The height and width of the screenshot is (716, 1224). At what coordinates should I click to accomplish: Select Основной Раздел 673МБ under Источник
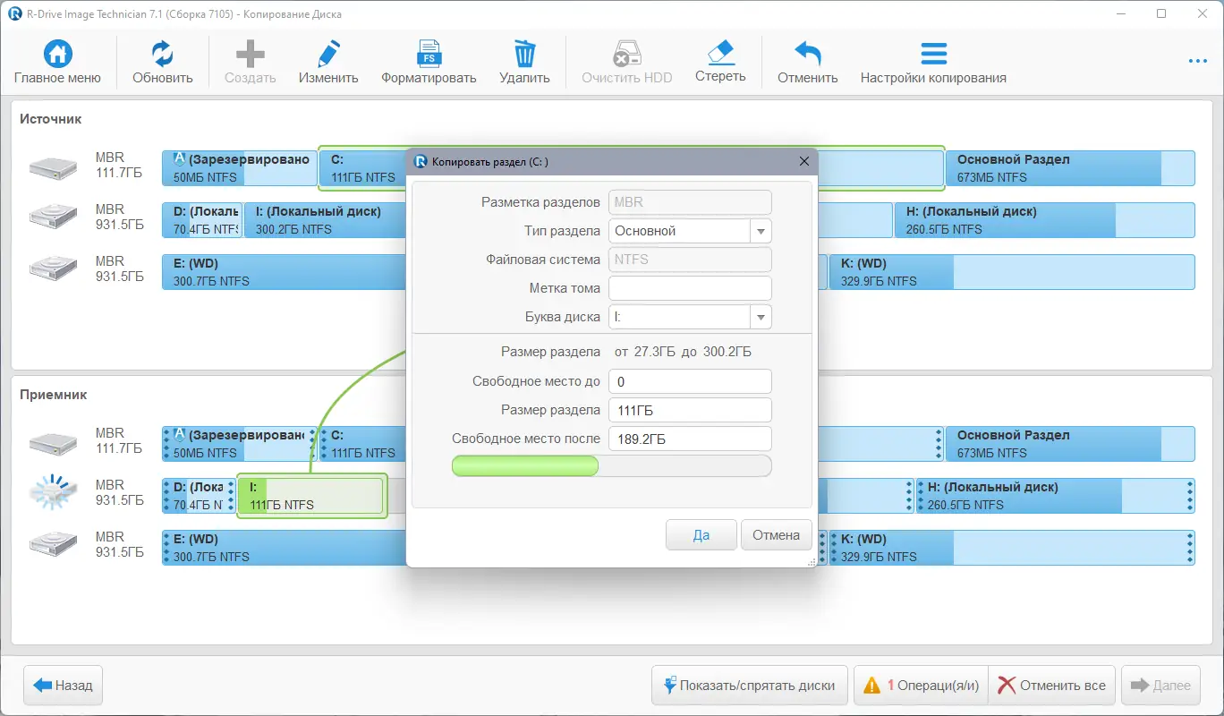click(x=1069, y=168)
